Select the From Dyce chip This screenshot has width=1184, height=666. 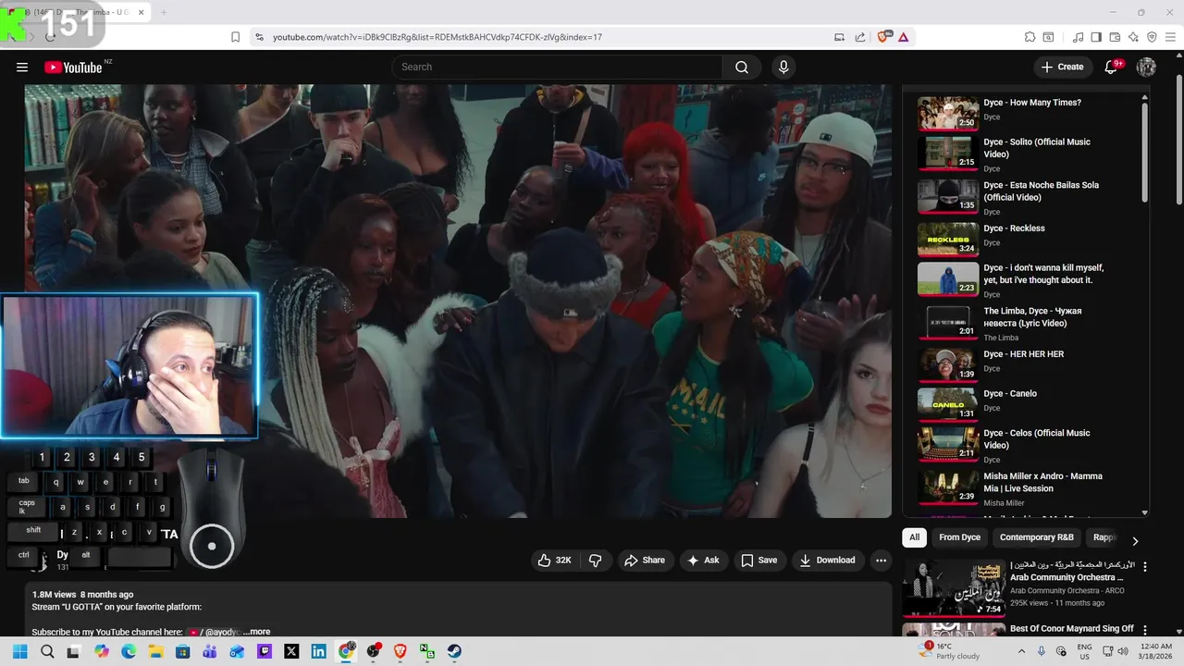[959, 537]
